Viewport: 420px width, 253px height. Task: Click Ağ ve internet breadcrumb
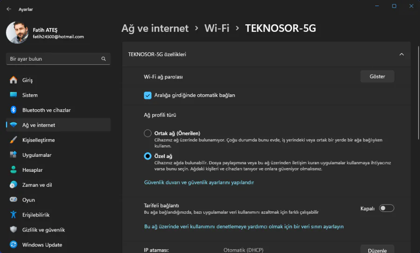pos(155,28)
